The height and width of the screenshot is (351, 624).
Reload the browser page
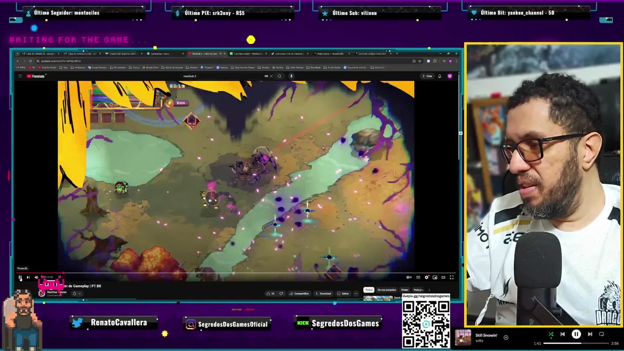click(30, 61)
